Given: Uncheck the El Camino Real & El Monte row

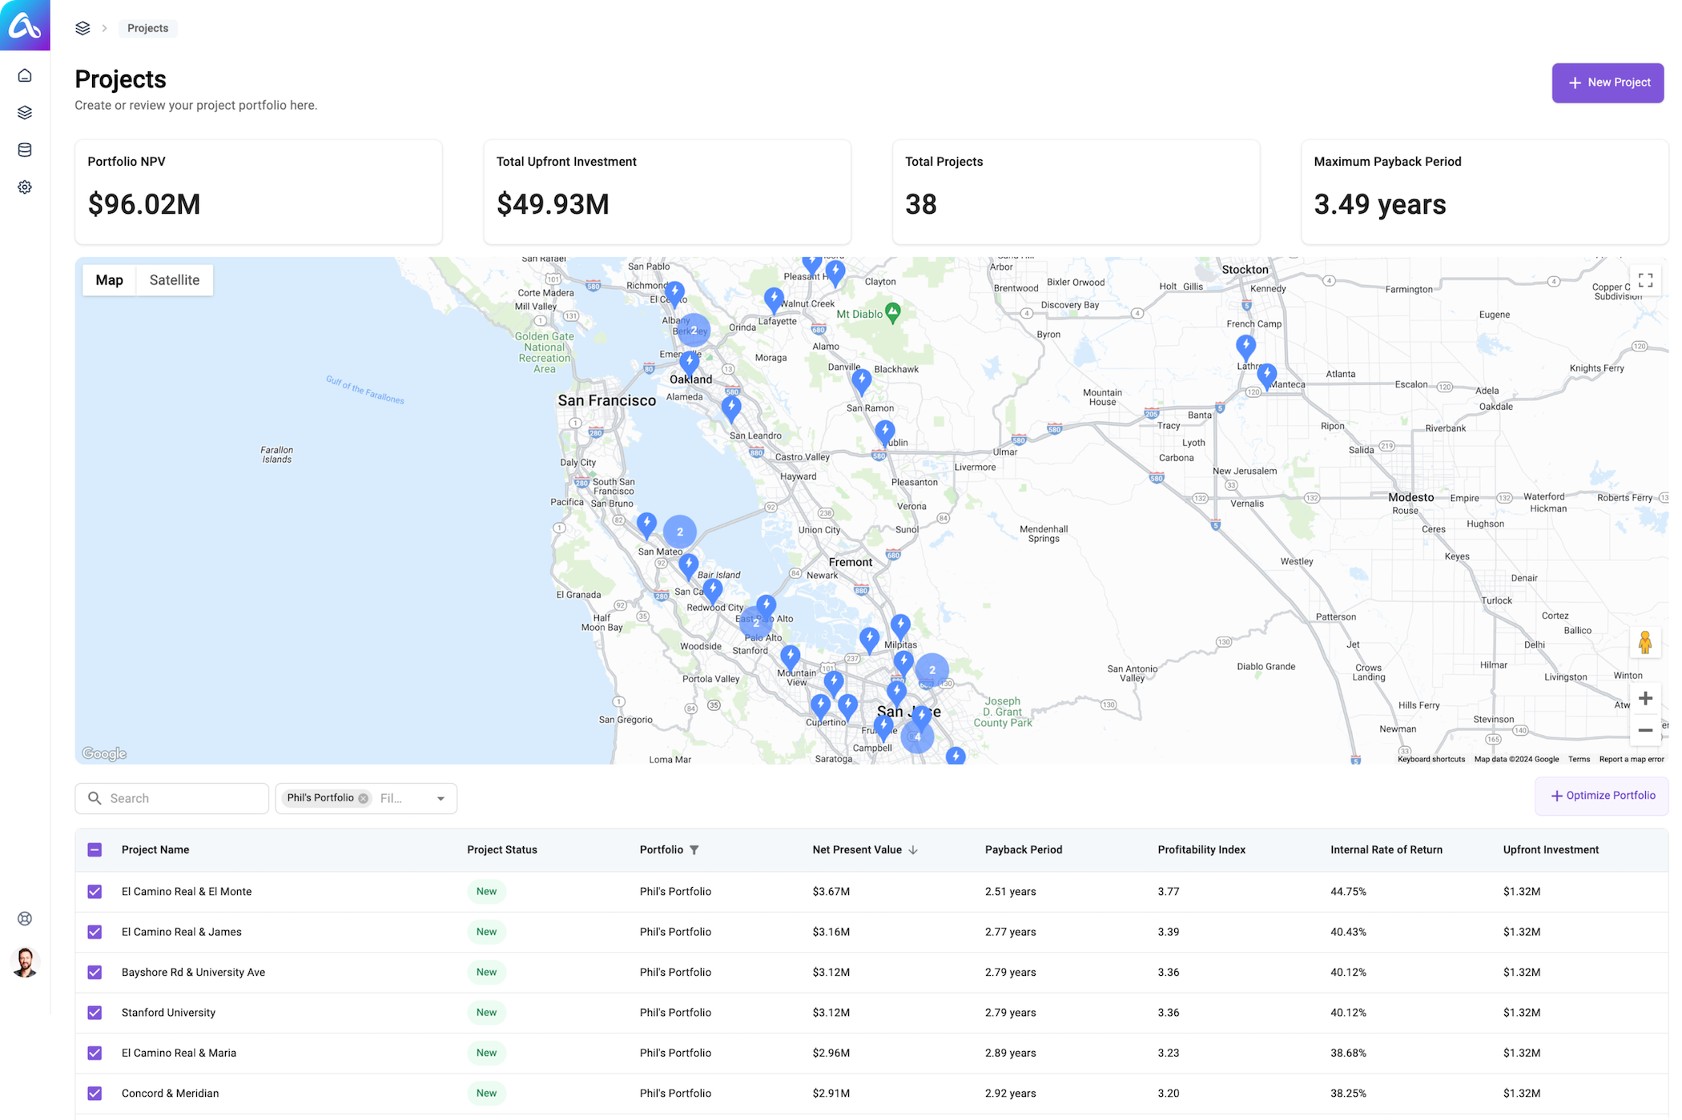Looking at the screenshot, I should [95, 891].
